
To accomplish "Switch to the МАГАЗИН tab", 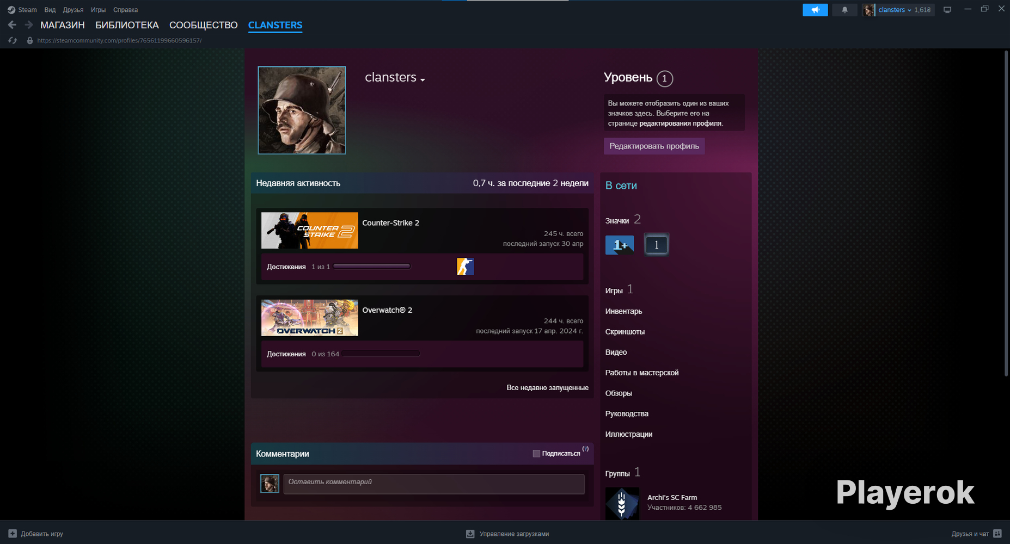I will click(63, 25).
